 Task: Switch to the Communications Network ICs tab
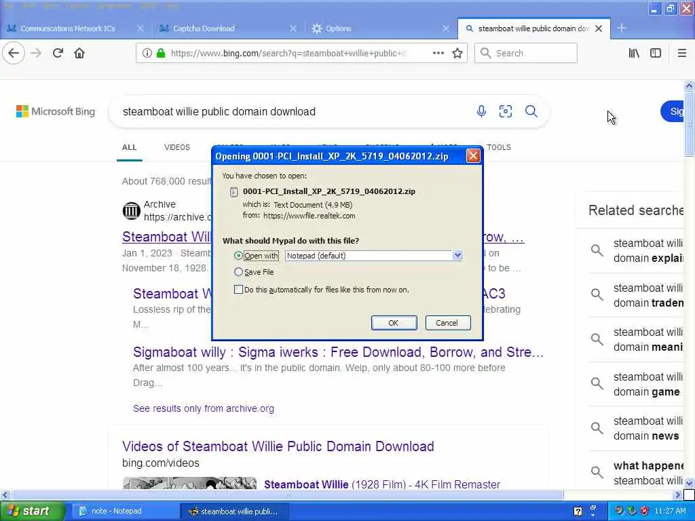pos(67,28)
